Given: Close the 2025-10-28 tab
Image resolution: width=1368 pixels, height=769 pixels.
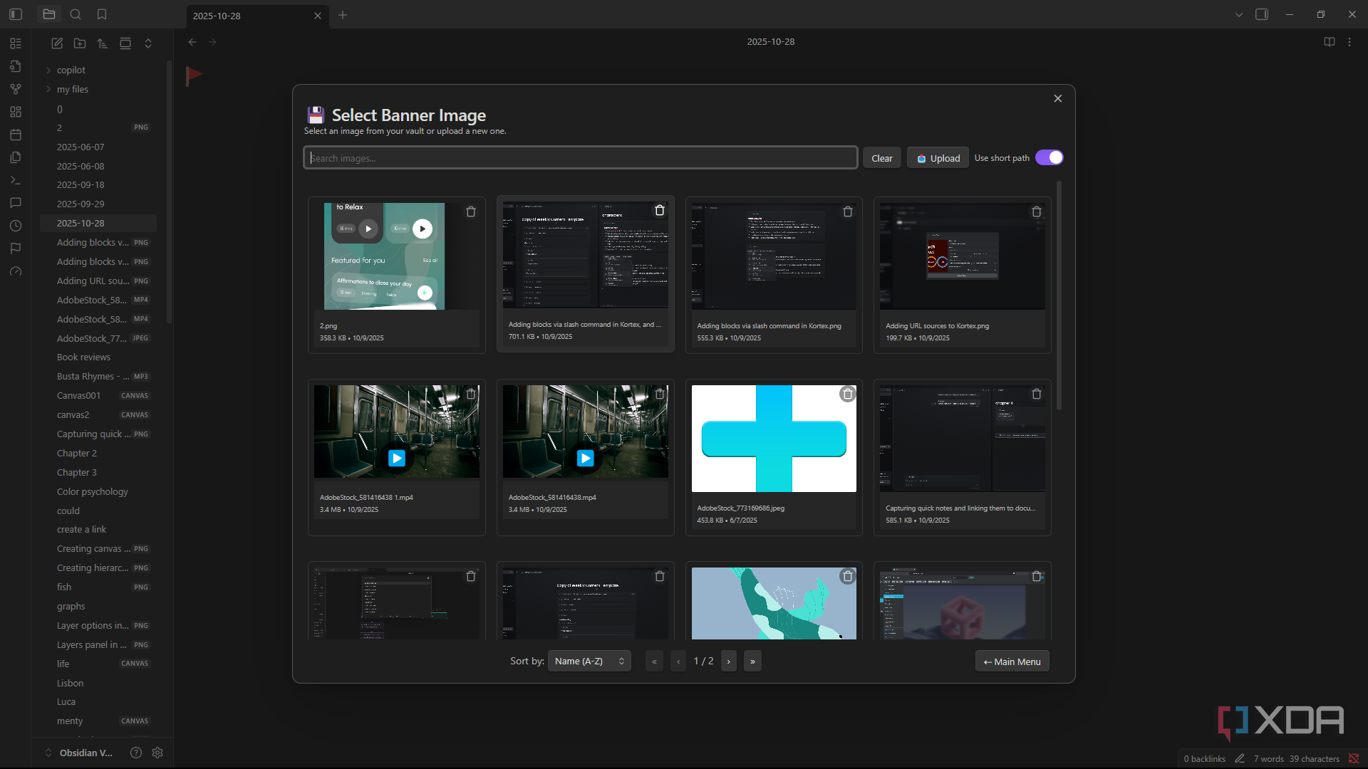Looking at the screenshot, I should pyautogui.click(x=318, y=16).
